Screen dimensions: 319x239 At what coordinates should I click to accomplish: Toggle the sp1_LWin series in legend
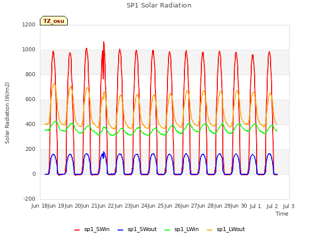click(x=181, y=230)
